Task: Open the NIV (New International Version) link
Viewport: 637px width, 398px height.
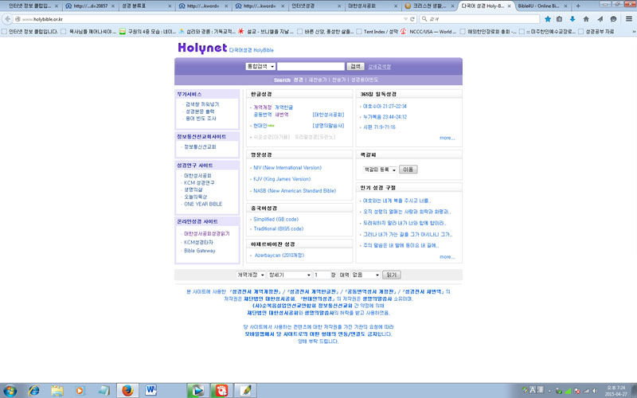Action: point(287,168)
